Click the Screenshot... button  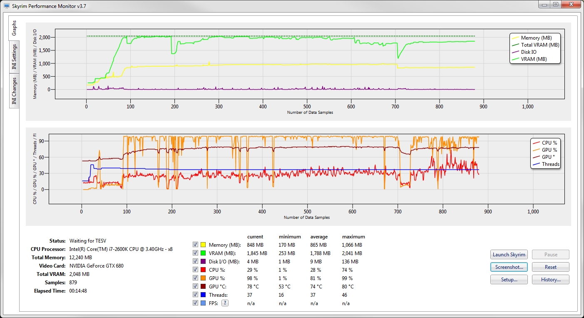(509, 267)
